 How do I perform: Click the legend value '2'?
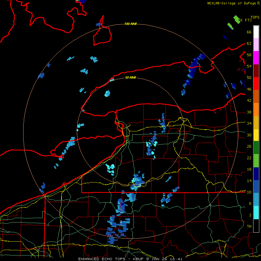250,215
